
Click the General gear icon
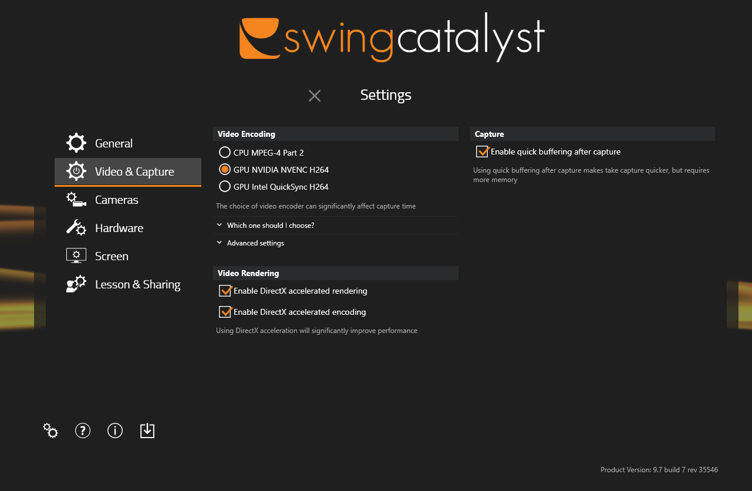pyautogui.click(x=76, y=143)
